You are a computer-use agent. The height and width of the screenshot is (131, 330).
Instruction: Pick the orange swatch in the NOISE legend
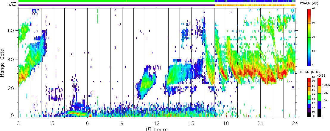pyautogui.click(x=320, y=89)
